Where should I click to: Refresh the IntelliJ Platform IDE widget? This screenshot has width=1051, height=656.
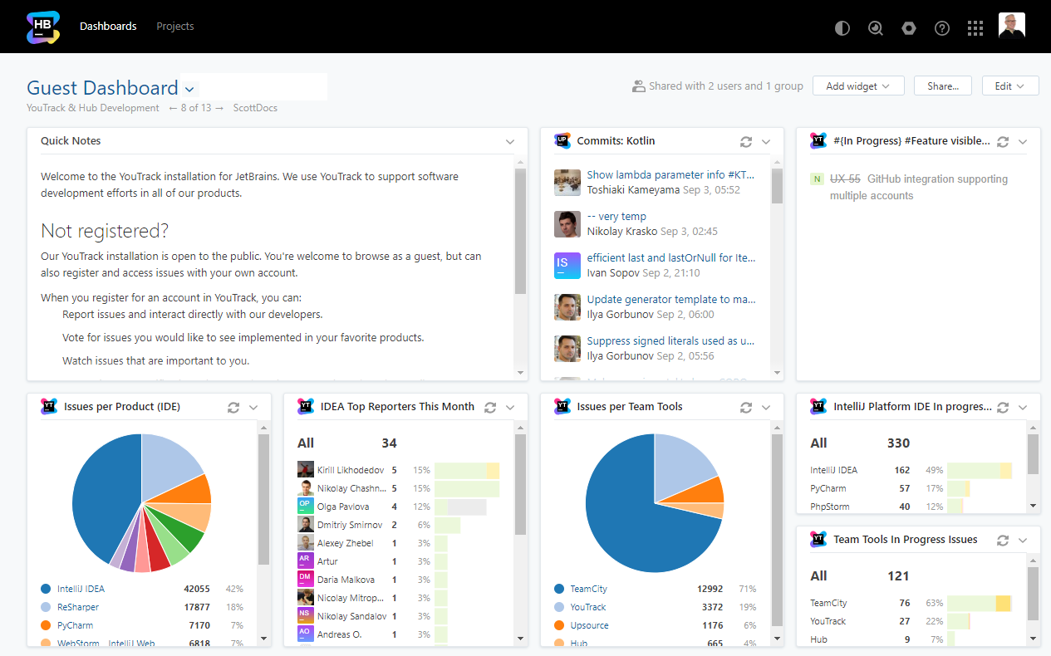point(1003,408)
